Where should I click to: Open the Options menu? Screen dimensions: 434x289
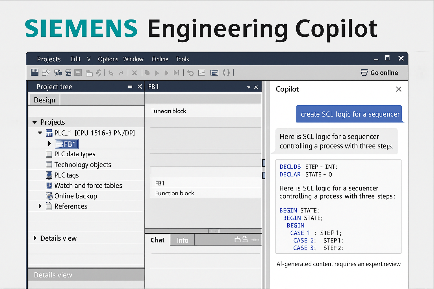coord(108,59)
